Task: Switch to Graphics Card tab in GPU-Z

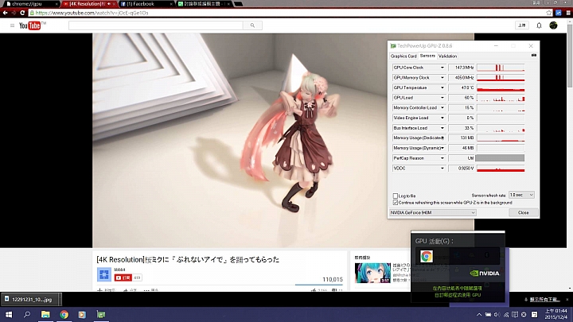Action: [x=403, y=56]
